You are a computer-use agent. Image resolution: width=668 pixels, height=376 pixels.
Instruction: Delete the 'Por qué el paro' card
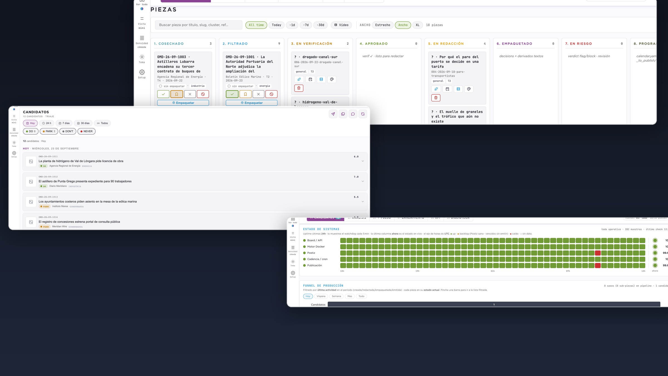[436, 98]
